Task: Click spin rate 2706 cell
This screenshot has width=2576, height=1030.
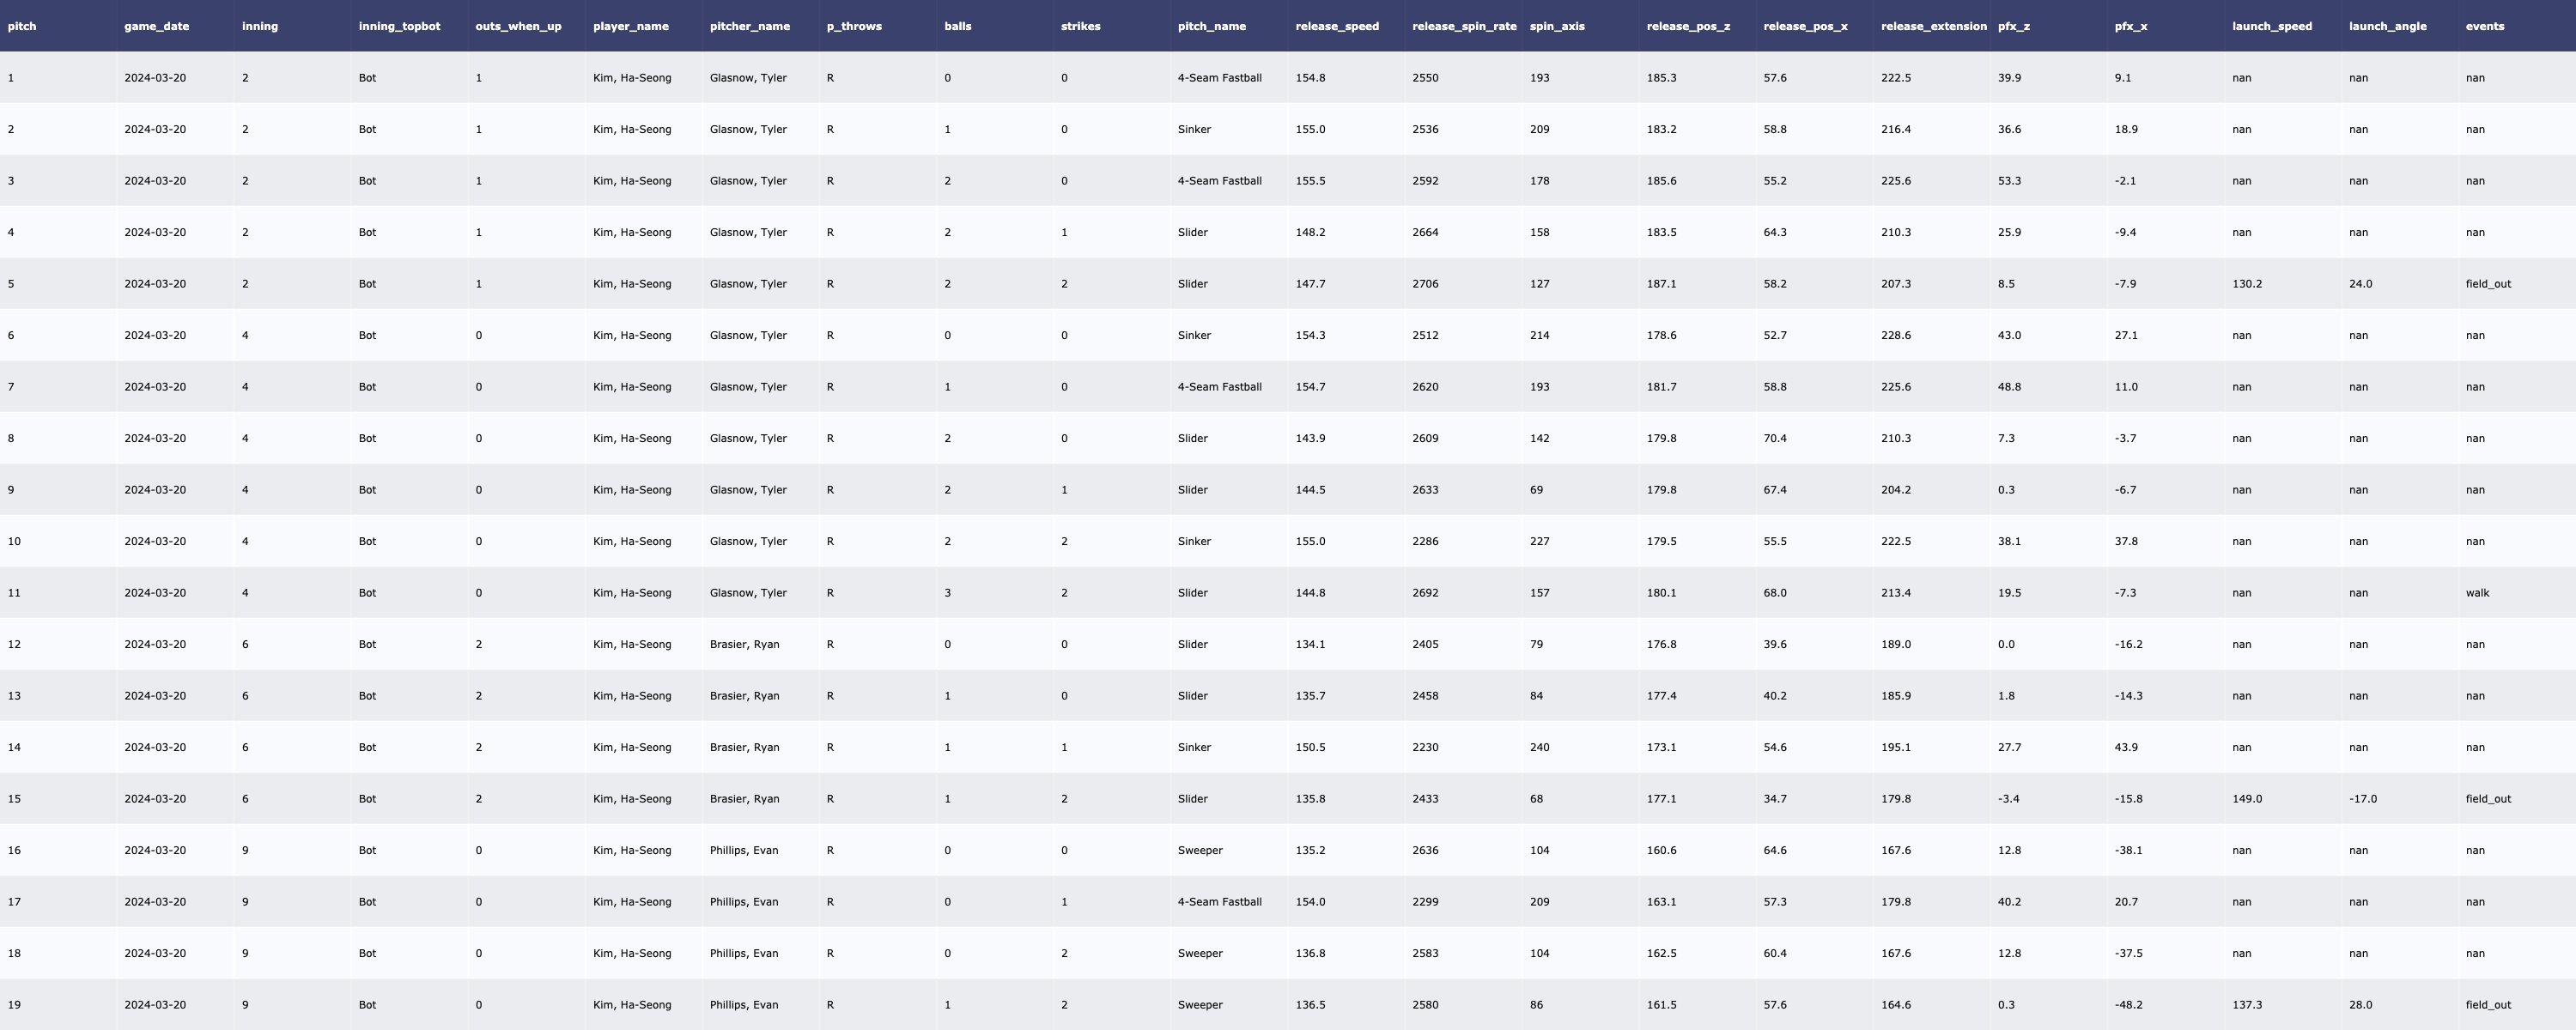Action: click(1425, 284)
